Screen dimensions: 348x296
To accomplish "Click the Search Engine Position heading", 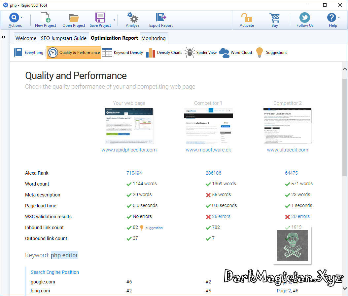I will 55,272.
